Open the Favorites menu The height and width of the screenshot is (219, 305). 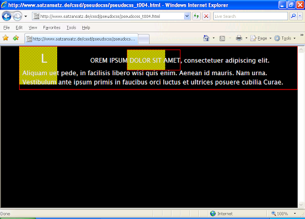[52, 27]
